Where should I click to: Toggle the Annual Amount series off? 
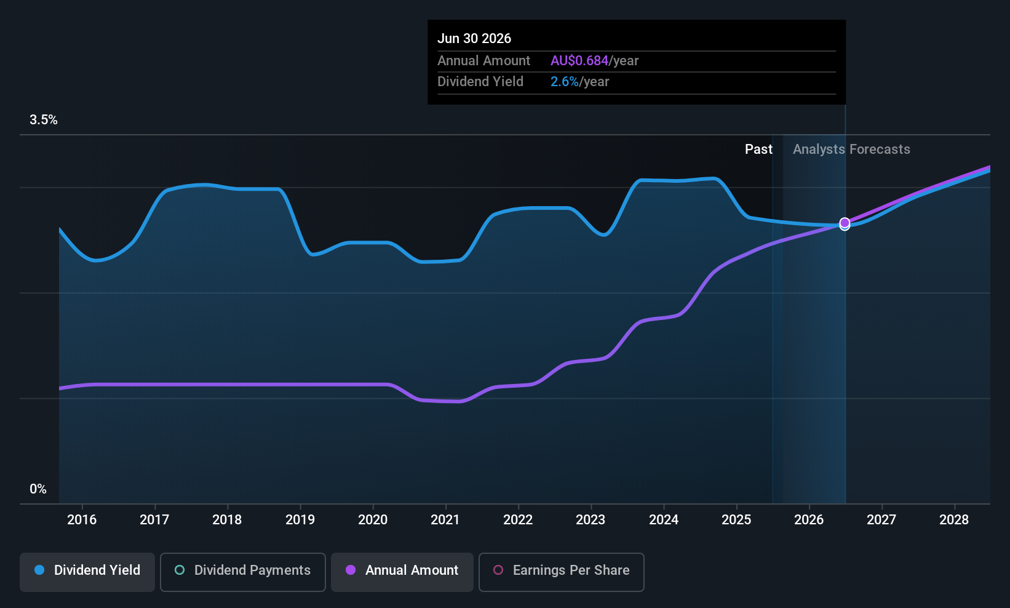pos(402,572)
